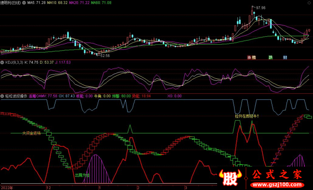Open the KDJ indicator panel dropdown arrow
Viewport: 313px width, 190px height.
tap(2, 62)
